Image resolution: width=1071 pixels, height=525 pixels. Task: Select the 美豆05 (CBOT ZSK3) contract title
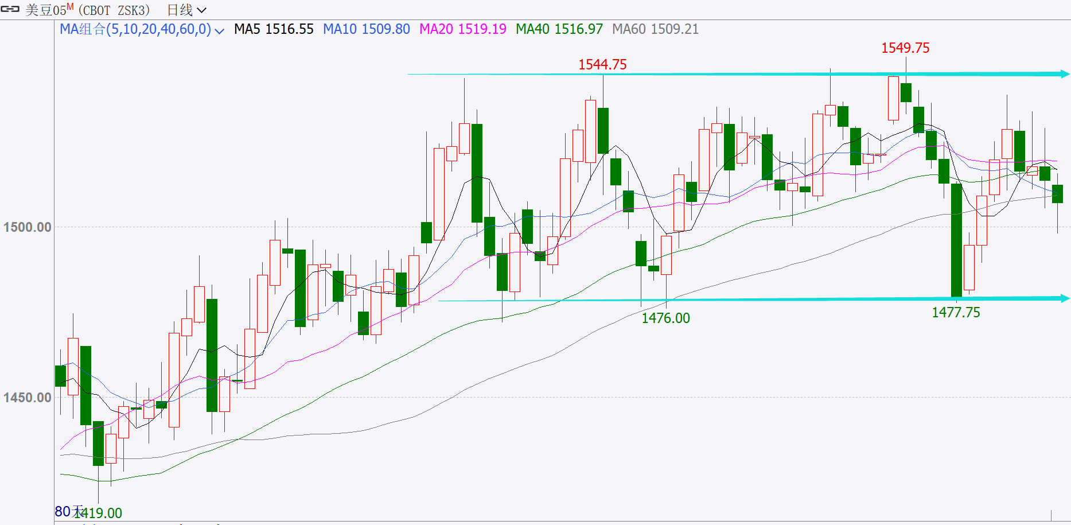[88, 10]
